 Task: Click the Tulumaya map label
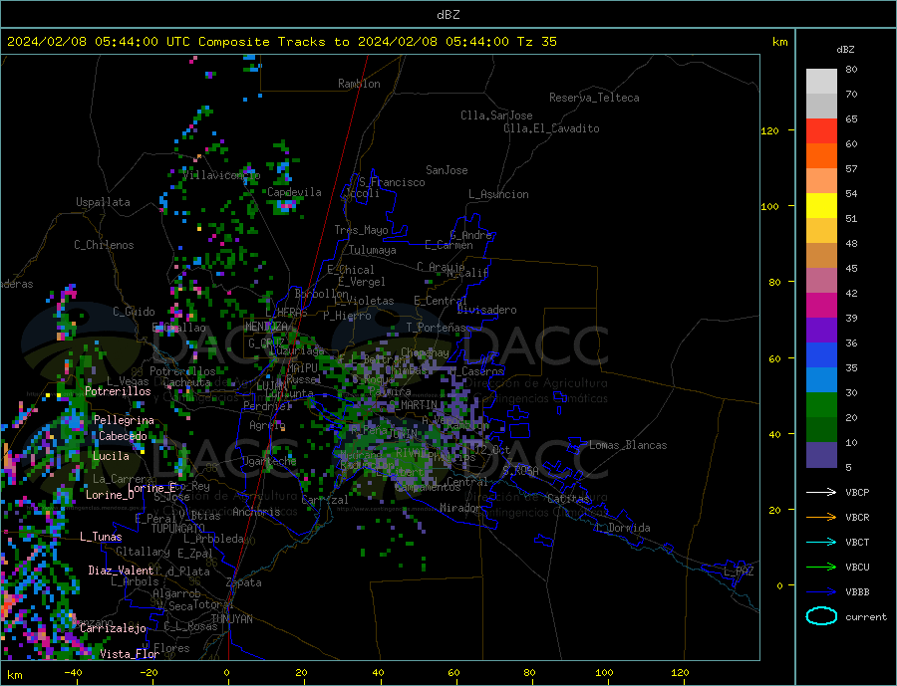coord(372,250)
